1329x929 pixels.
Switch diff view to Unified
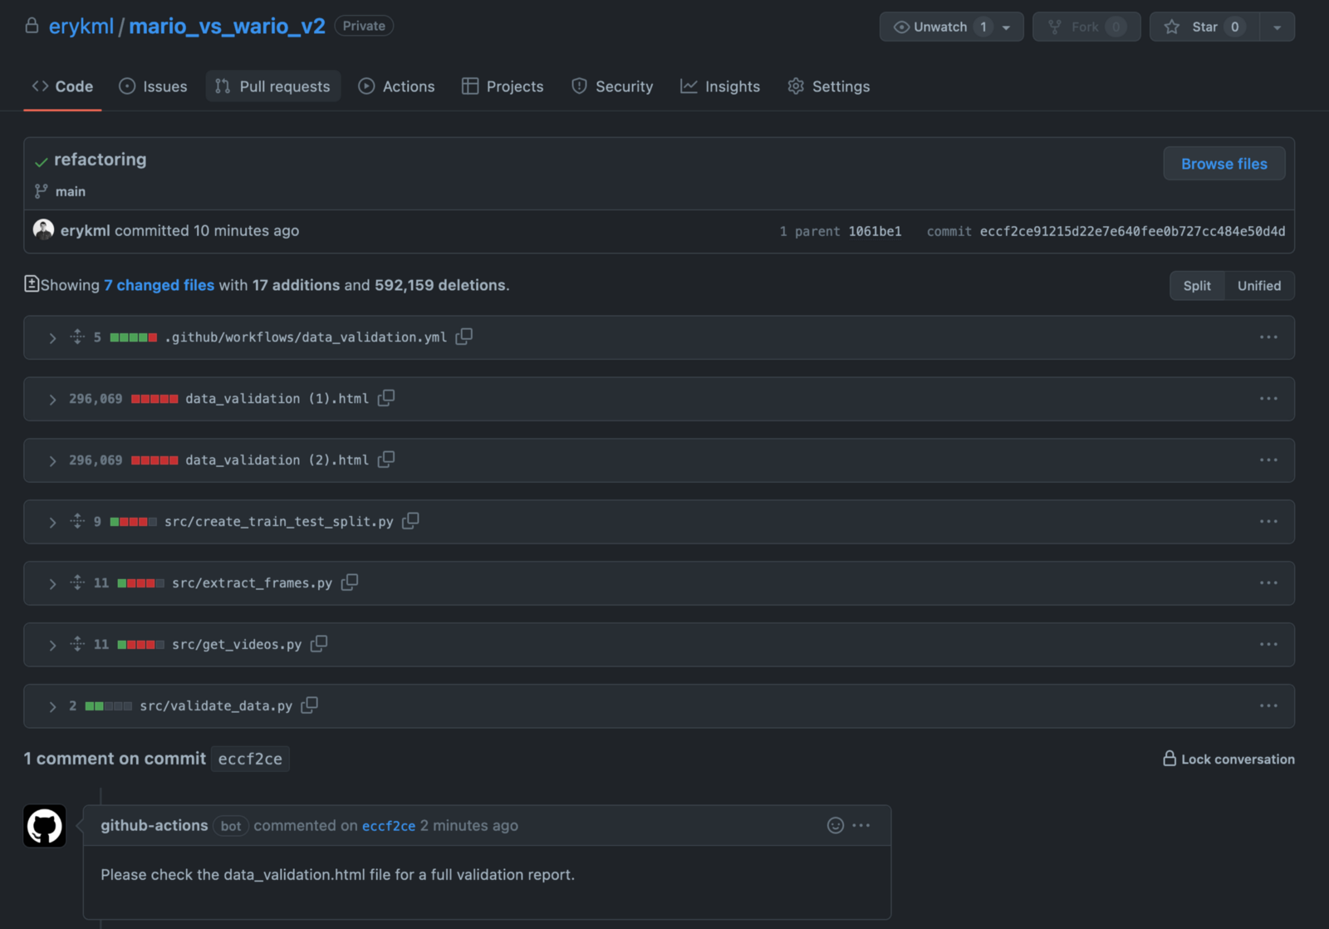click(1259, 286)
